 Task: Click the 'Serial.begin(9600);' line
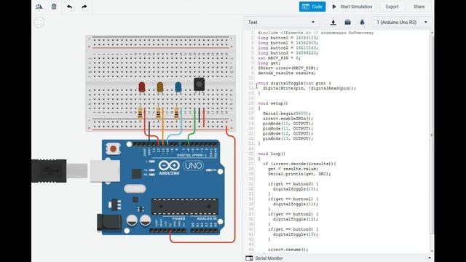286,114
